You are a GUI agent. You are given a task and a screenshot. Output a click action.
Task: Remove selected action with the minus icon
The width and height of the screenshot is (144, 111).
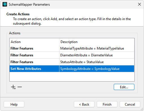(x=20, y=87)
